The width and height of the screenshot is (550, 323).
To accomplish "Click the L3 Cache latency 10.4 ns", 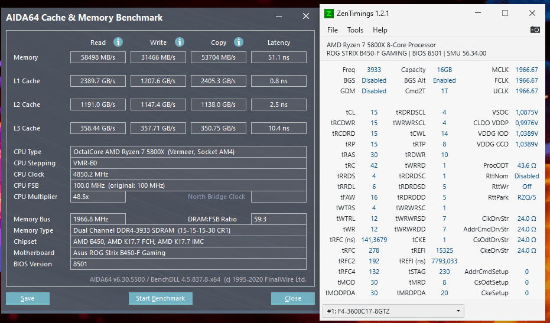I will [279, 128].
